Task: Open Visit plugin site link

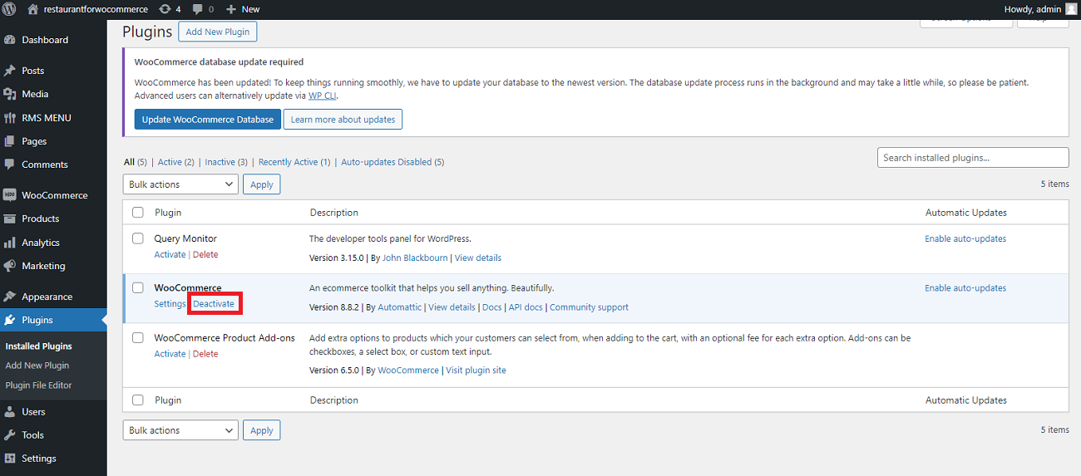Action: (476, 370)
